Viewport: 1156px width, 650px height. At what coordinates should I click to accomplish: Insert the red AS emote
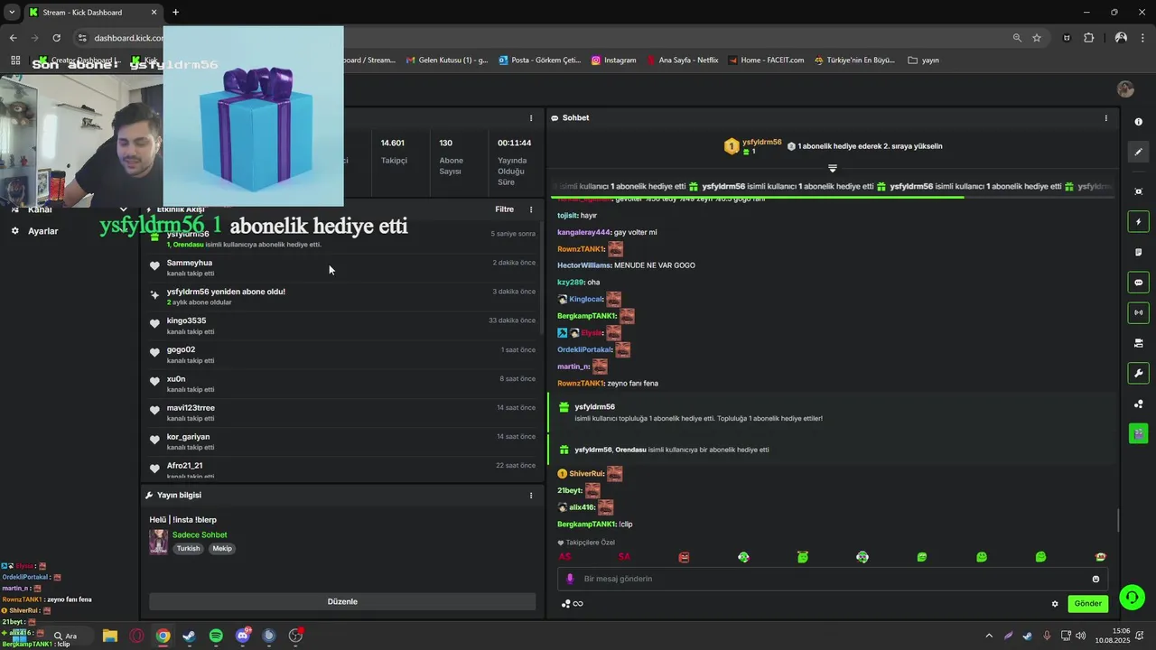pos(564,557)
